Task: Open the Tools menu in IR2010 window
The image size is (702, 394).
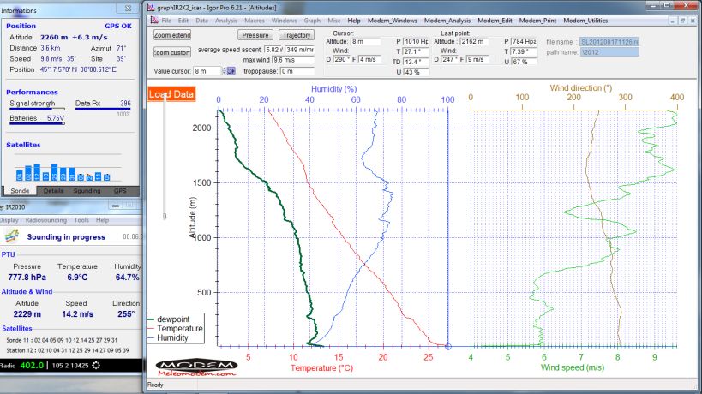Action: click(81, 220)
